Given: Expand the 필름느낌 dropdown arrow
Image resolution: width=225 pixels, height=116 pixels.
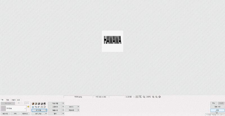Looking at the screenshot, I should coord(63,110).
